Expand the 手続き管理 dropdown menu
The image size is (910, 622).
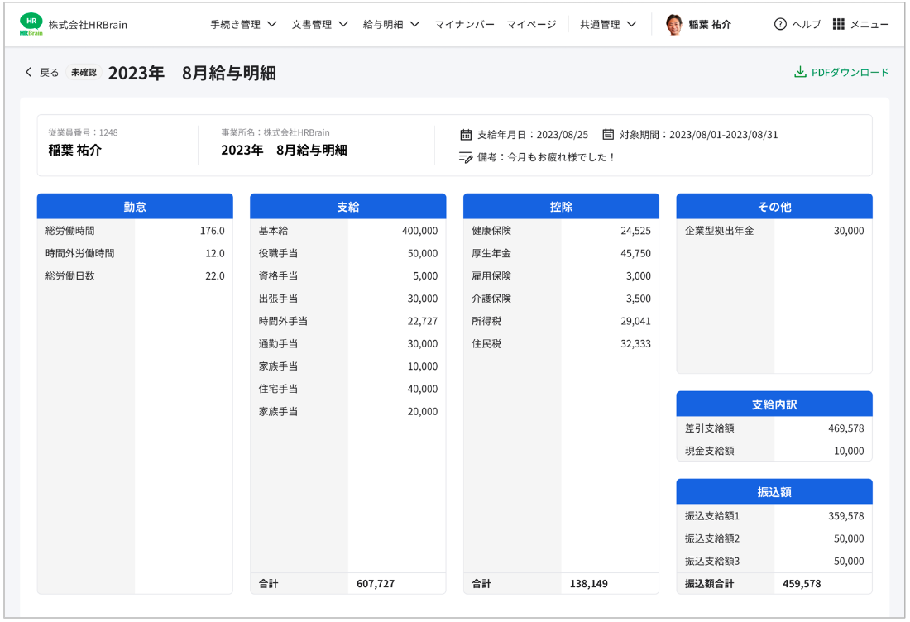pyautogui.click(x=243, y=24)
